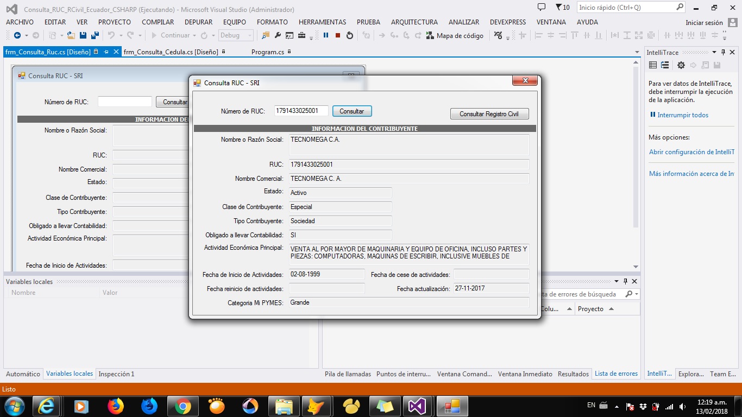This screenshot has height=417, width=742.
Task: Open Windows Start menu
Action: click(x=14, y=406)
